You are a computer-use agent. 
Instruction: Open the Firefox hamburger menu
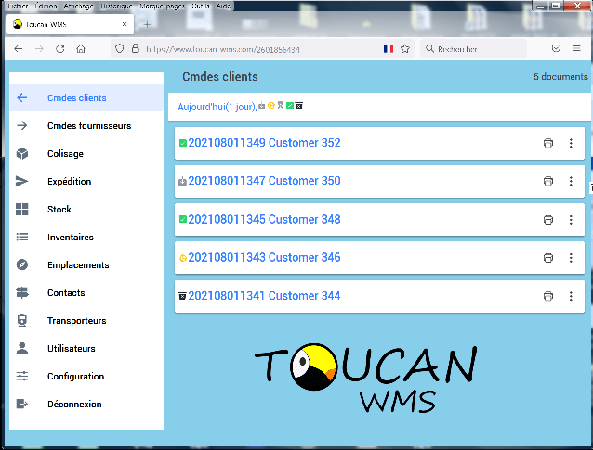[577, 48]
